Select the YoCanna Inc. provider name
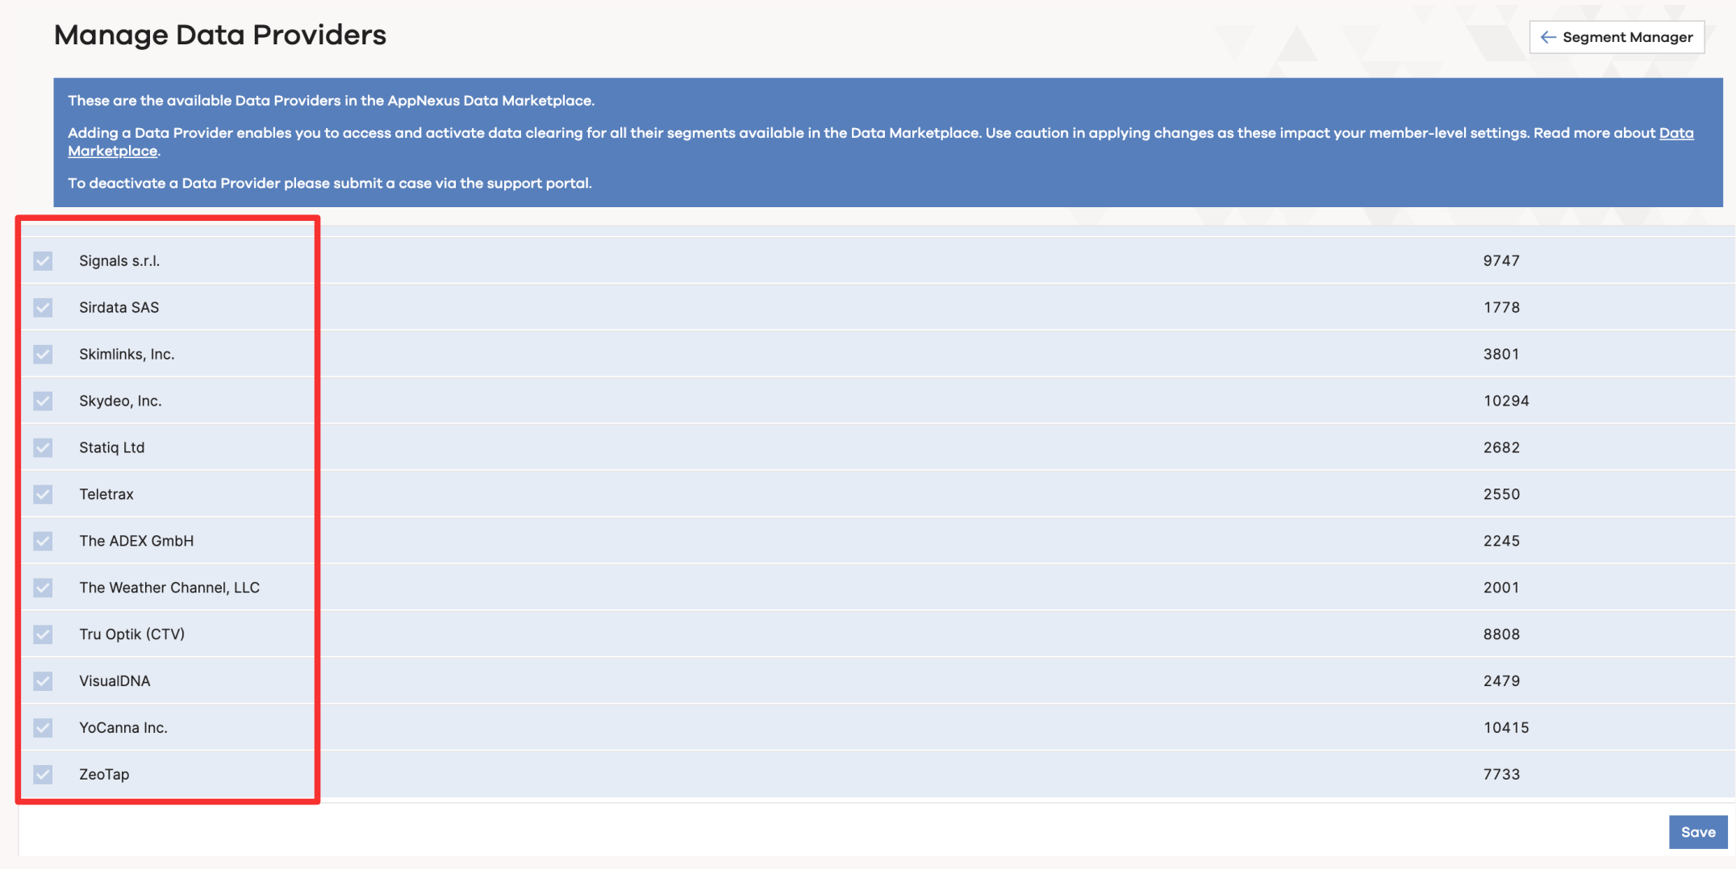This screenshot has height=869, width=1736. coord(123,728)
